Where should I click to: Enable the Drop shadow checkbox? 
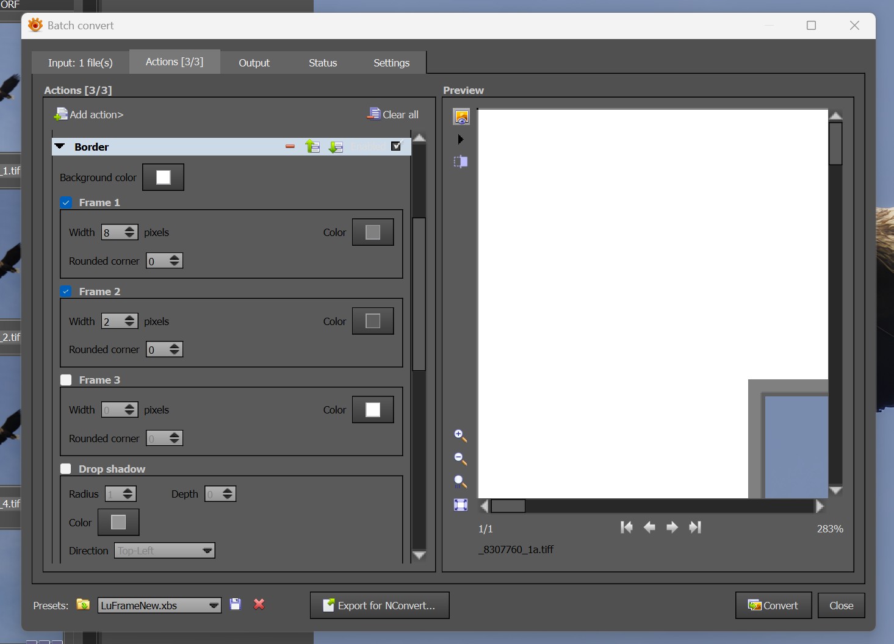click(x=66, y=469)
